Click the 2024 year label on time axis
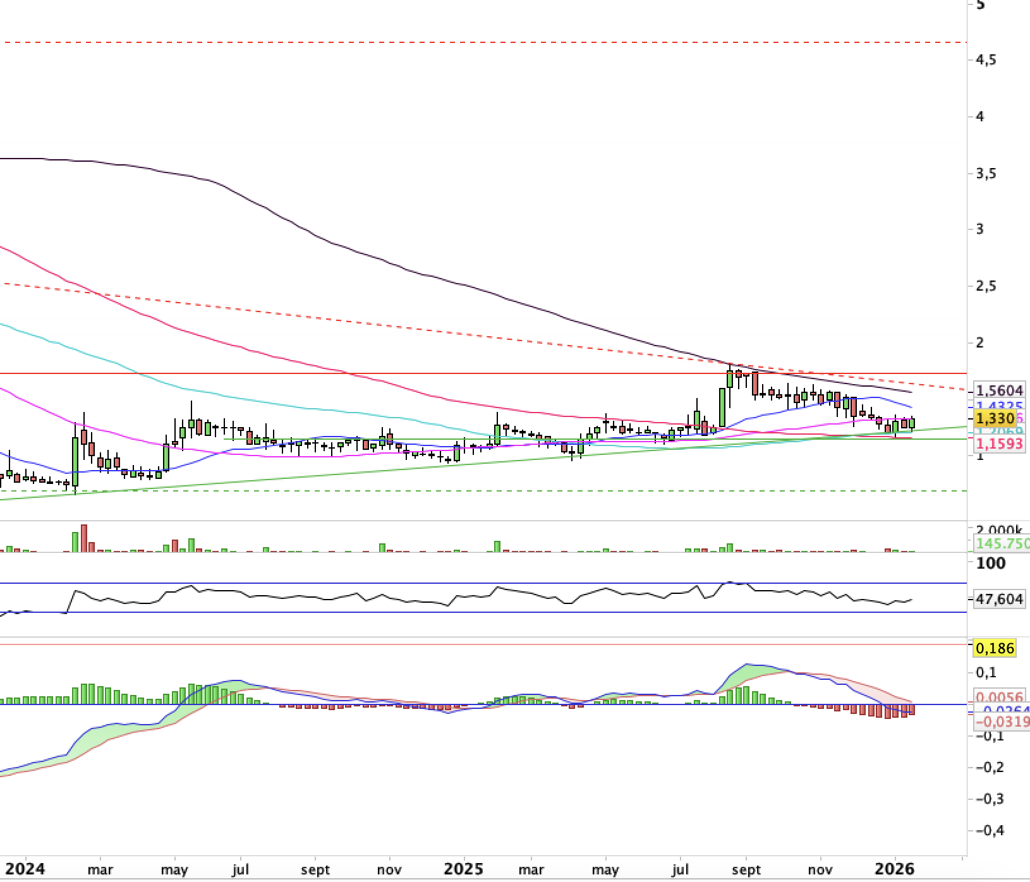This screenshot has width=1030, height=882. [24, 869]
